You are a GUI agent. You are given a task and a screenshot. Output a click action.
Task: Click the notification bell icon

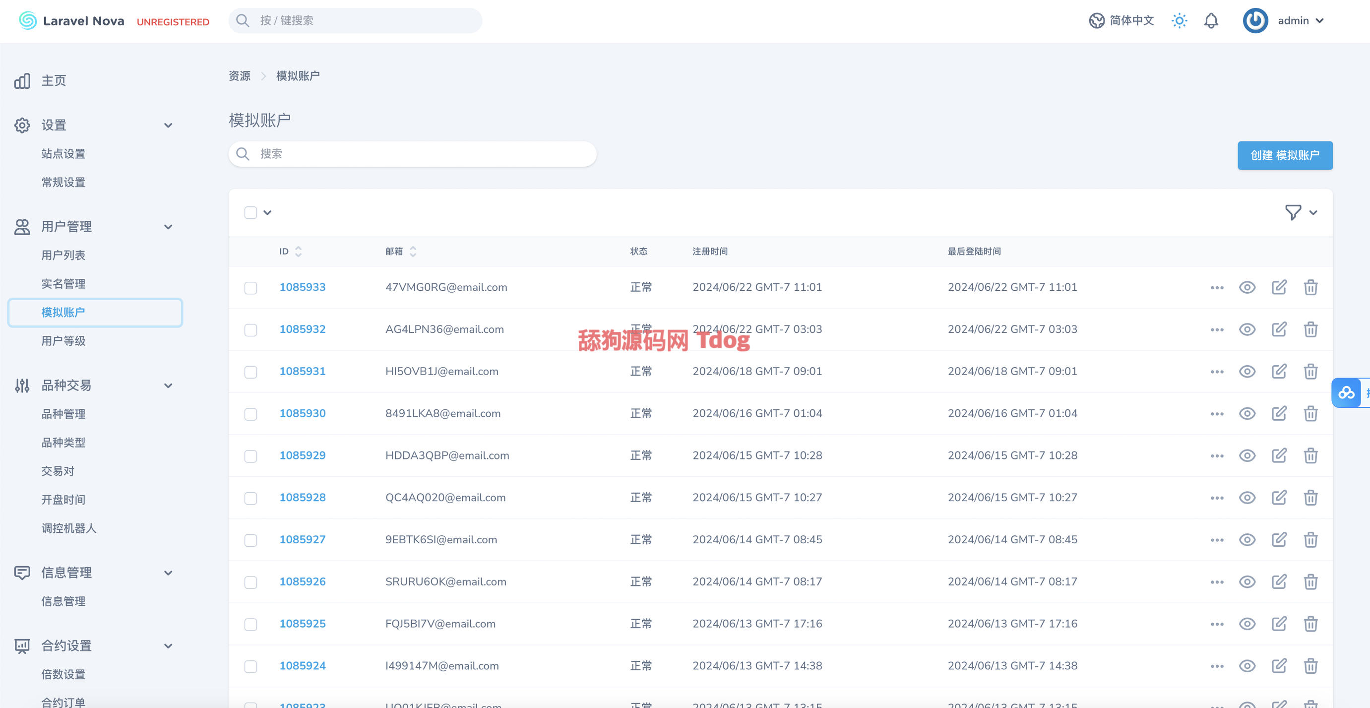[x=1211, y=21]
